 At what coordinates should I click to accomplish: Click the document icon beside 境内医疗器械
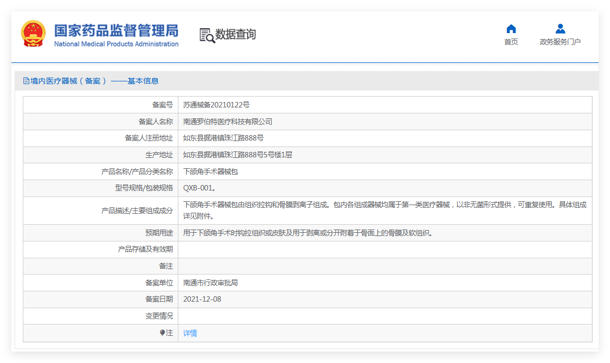pyautogui.click(x=26, y=81)
